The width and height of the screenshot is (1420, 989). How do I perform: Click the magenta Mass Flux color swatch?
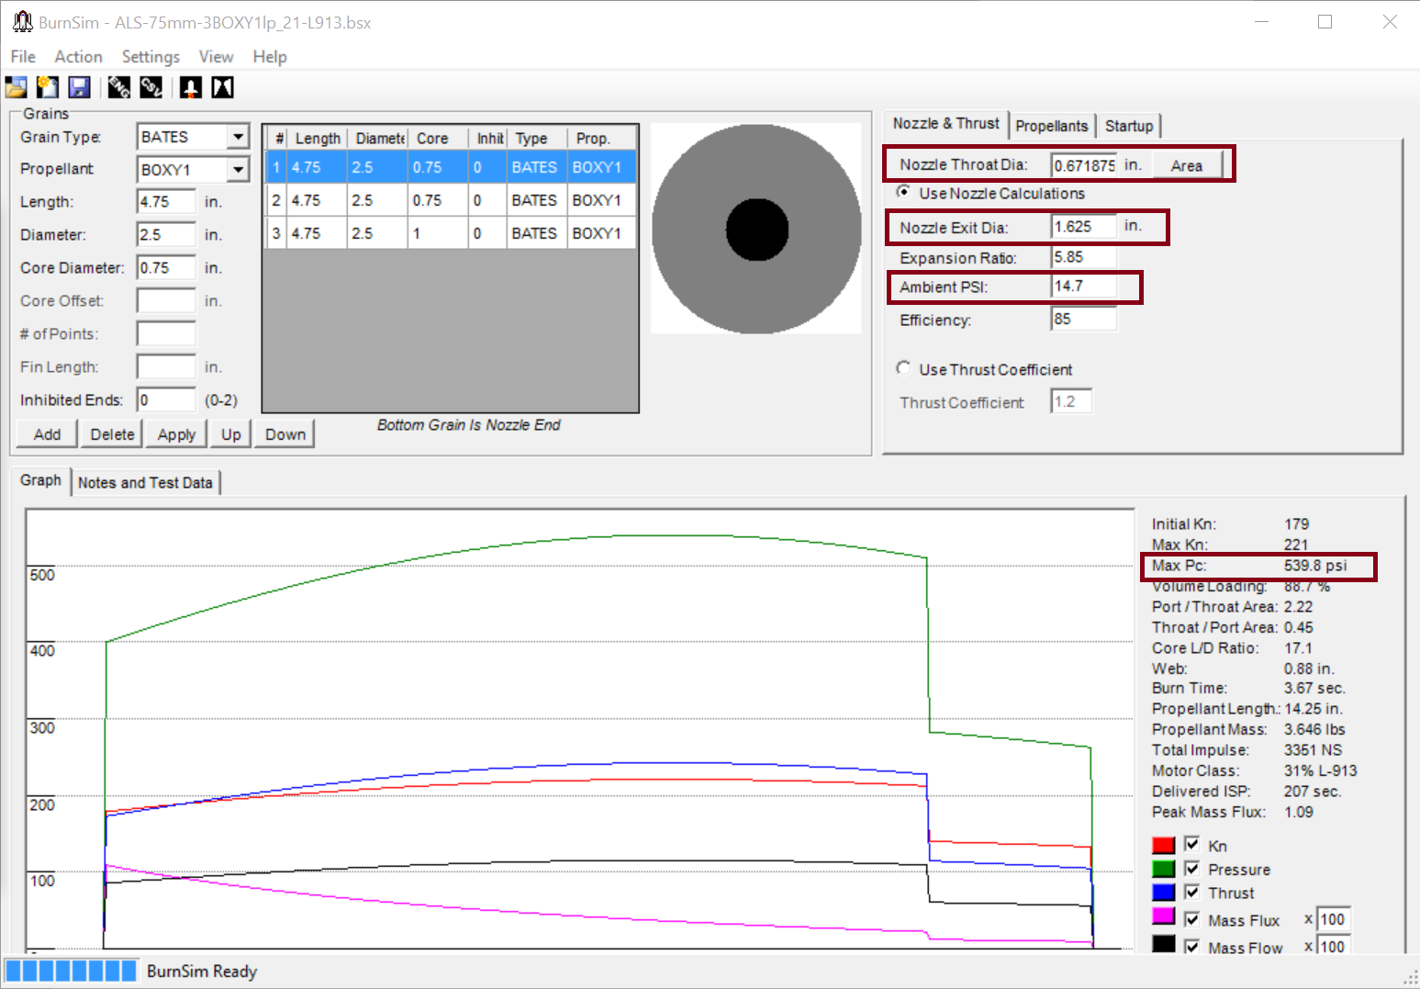tap(1164, 916)
